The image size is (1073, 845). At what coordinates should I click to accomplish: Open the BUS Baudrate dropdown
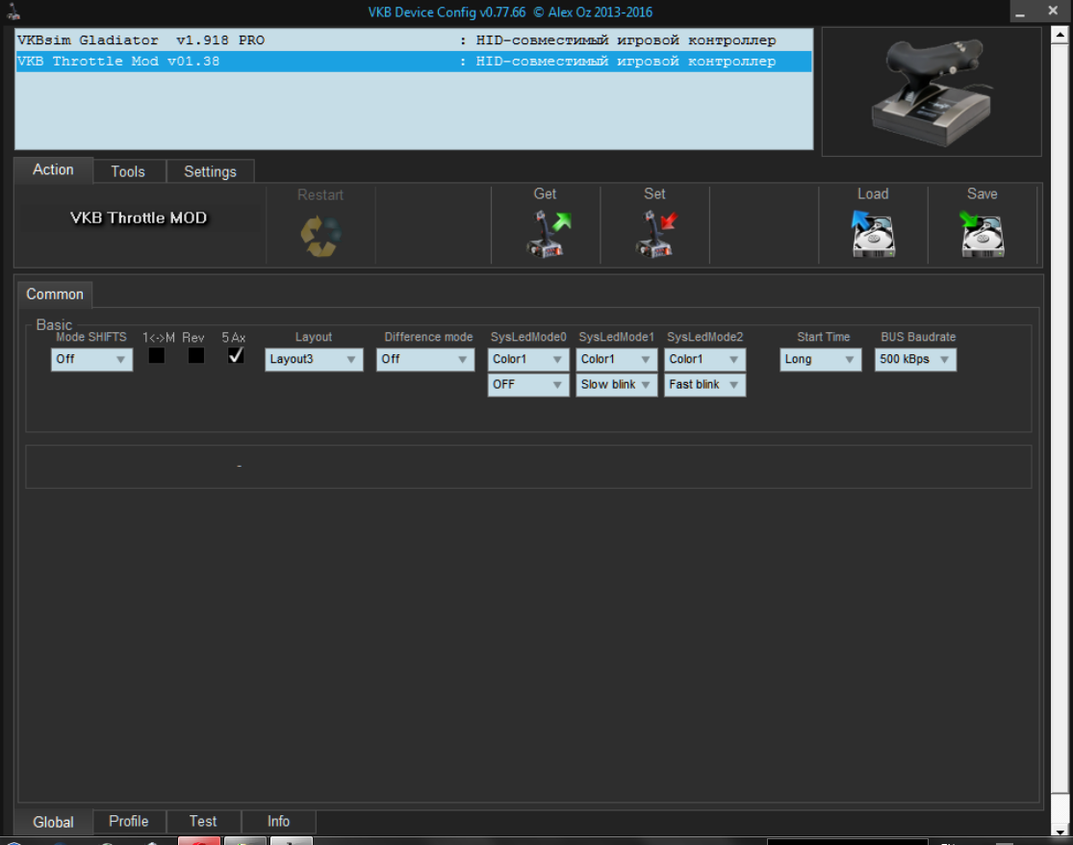[x=915, y=359]
